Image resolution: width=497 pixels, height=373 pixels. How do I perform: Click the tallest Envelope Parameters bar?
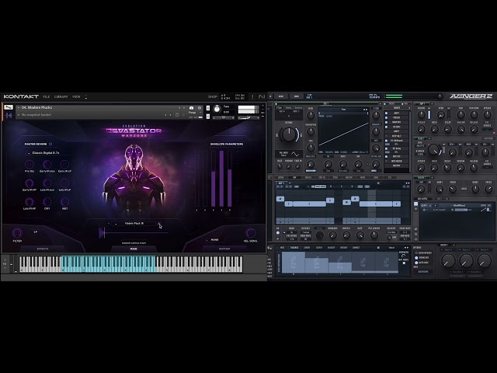pyautogui.click(x=221, y=179)
